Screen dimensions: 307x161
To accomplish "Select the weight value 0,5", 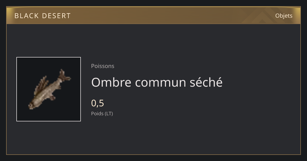I will pos(97,103).
